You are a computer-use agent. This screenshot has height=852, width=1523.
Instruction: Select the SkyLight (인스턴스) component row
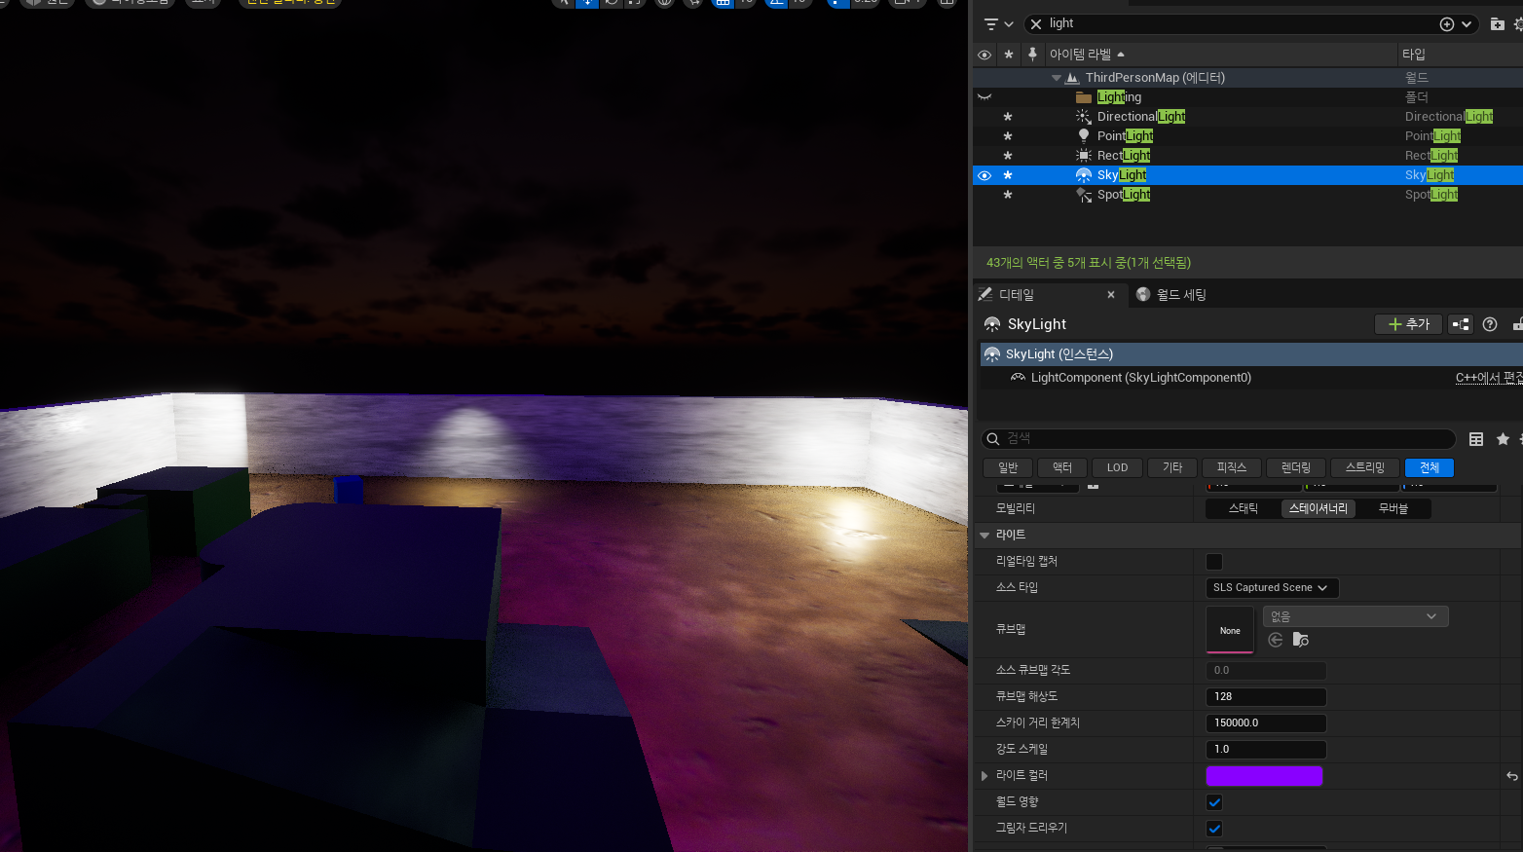tap(1251, 354)
